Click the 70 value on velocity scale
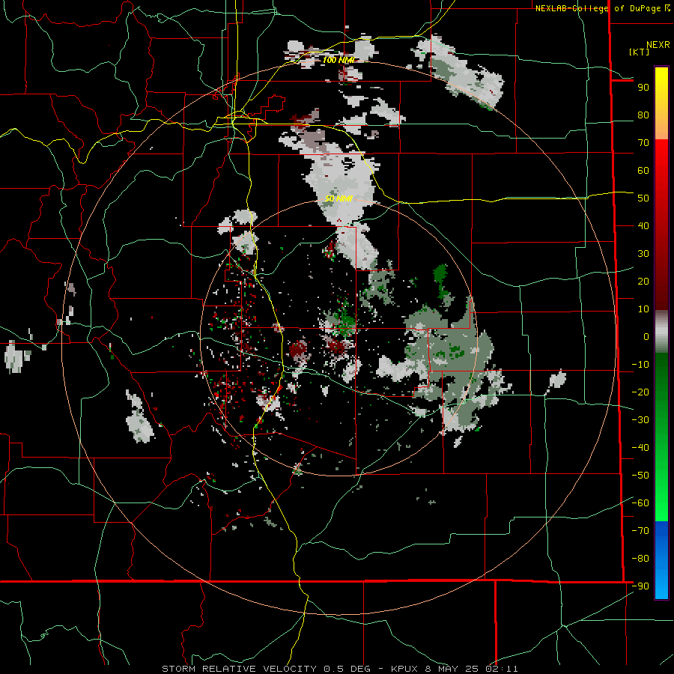Screen dimensions: 674x674 pyautogui.click(x=643, y=143)
